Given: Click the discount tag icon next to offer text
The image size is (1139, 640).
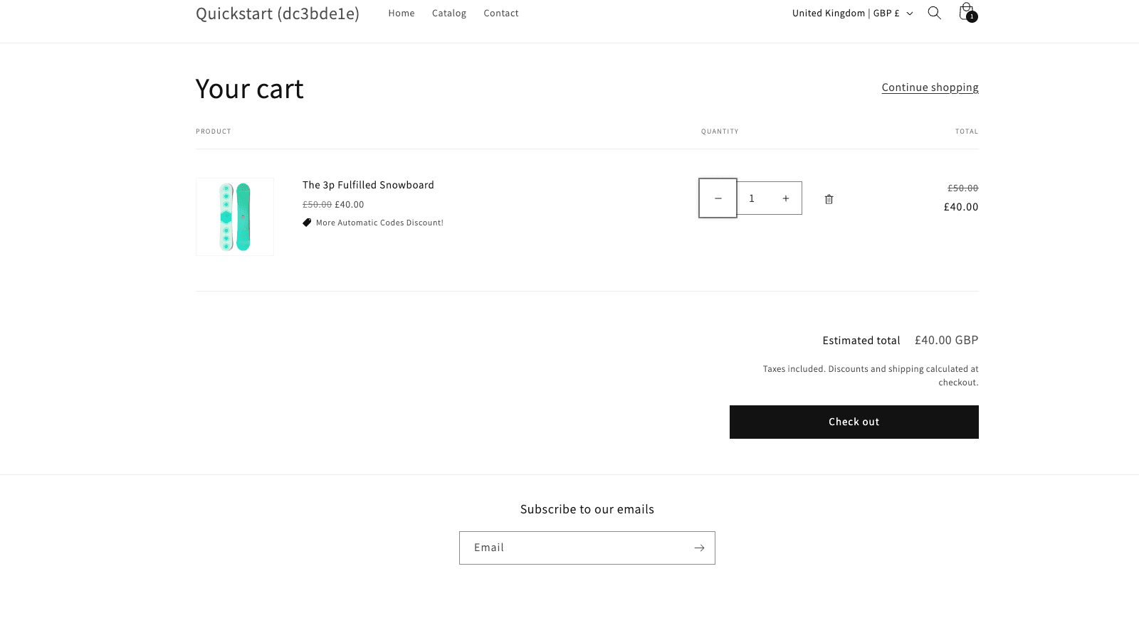Looking at the screenshot, I should point(307,222).
